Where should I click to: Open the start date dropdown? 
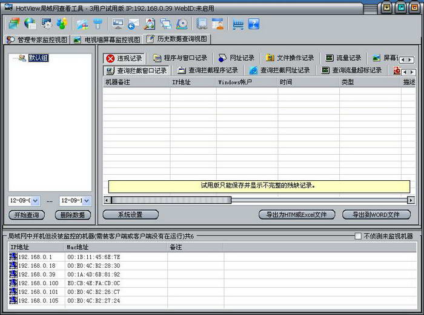click(x=35, y=201)
